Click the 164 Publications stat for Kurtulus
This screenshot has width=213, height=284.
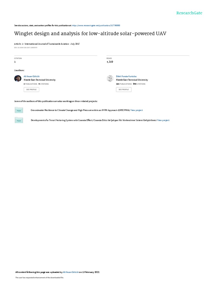point(124,84)
